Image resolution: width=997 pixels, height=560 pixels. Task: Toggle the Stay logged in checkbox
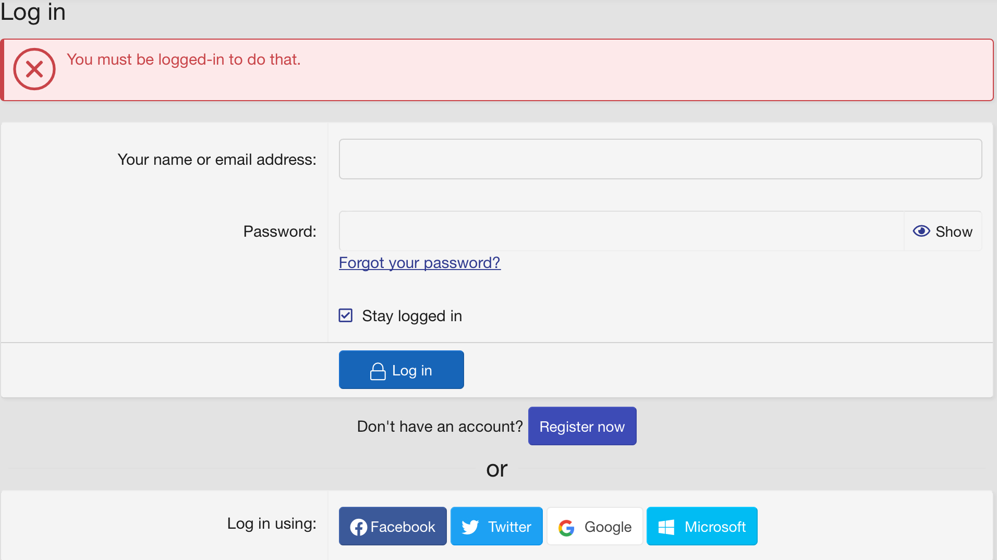click(346, 315)
